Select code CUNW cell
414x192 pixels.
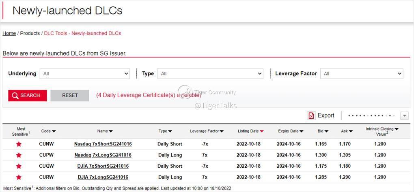[x=46, y=144]
